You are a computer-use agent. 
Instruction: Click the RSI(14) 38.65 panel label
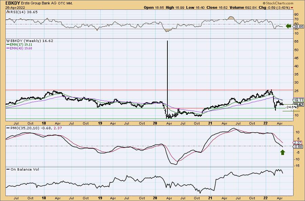(24, 12)
